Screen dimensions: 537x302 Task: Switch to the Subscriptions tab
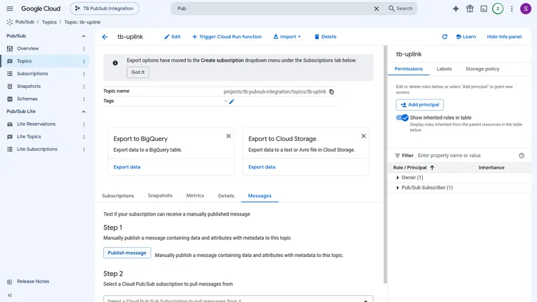118,196
